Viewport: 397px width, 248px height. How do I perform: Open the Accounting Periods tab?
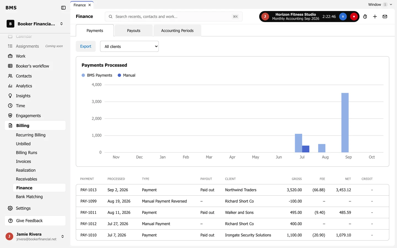(x=177, y=31)
